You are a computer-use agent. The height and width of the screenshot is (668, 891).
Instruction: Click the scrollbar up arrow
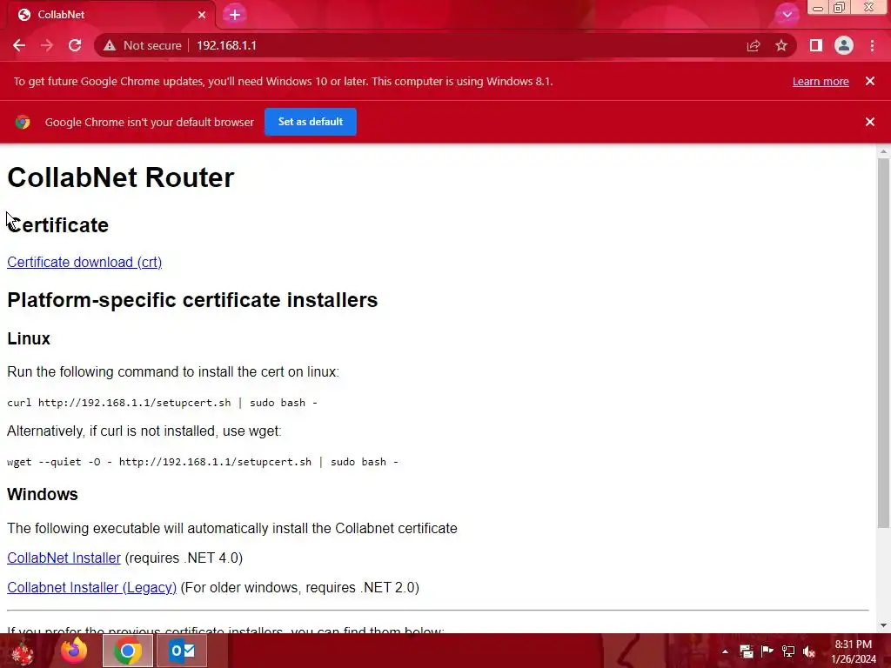pyautogui.click(x=883, y=151)
